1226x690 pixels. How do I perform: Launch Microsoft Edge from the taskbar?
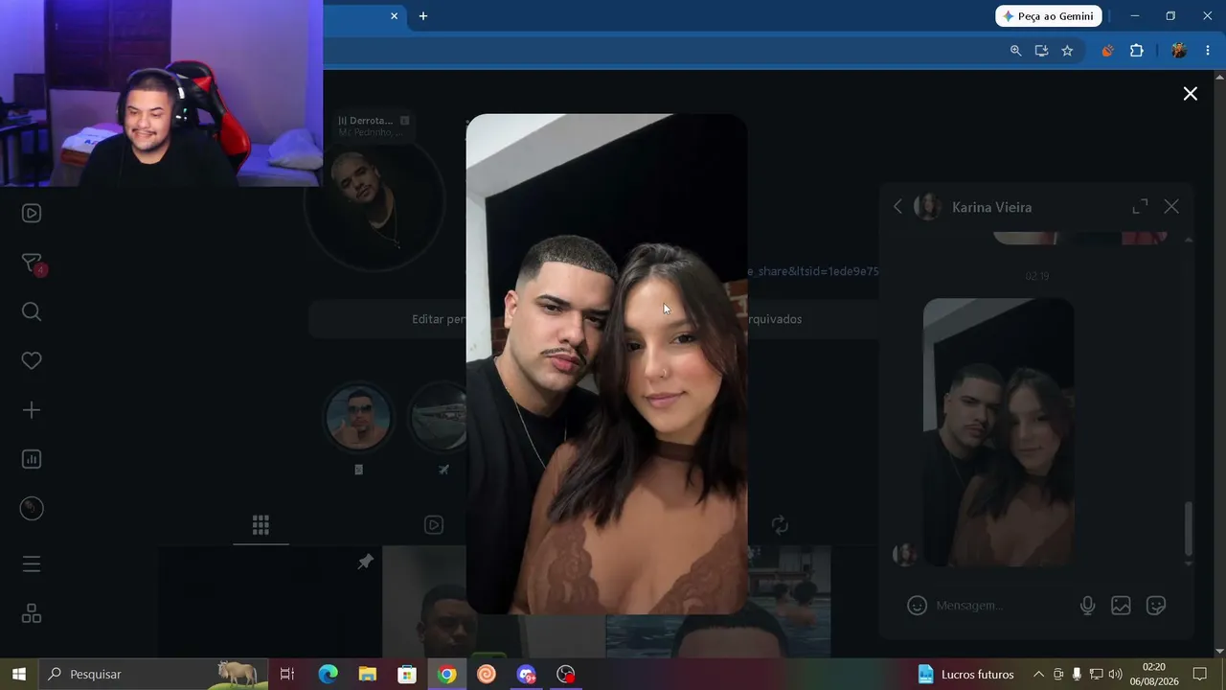[x=328, y=674]
